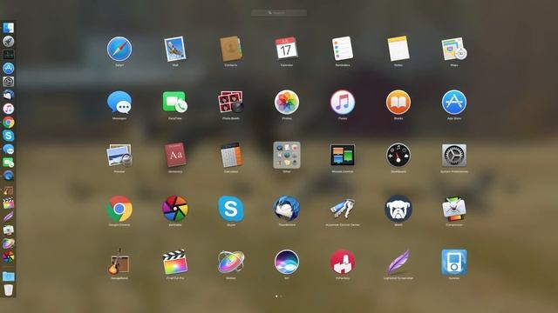Viewport: 558px width, 313px height.
Task: Select first Launchpad page dot
Action: (276, 296)
